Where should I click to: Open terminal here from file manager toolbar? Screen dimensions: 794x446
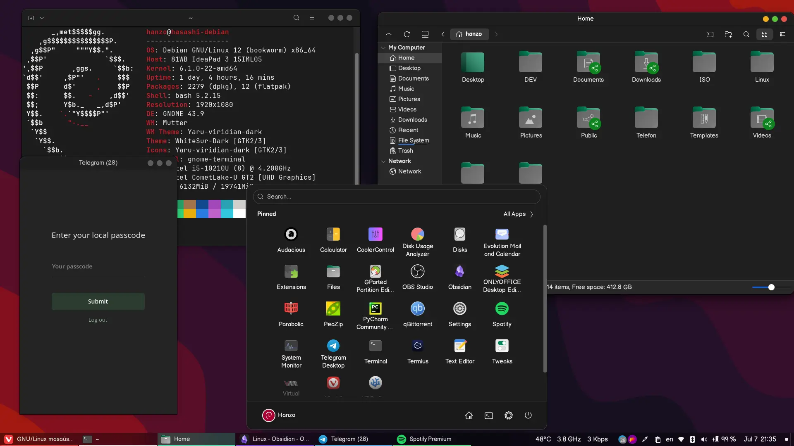click(x=710, y=34)
